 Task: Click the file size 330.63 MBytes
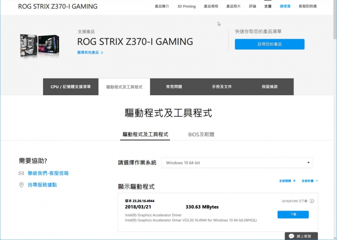pyautogui.click(x=202, y=207)
